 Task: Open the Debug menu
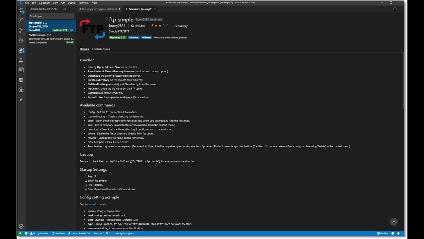coord(72,3)
